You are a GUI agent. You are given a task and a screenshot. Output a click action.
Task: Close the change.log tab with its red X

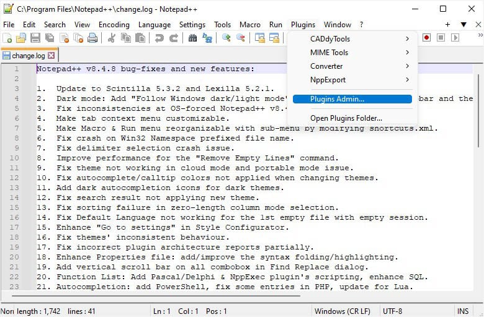52,56
